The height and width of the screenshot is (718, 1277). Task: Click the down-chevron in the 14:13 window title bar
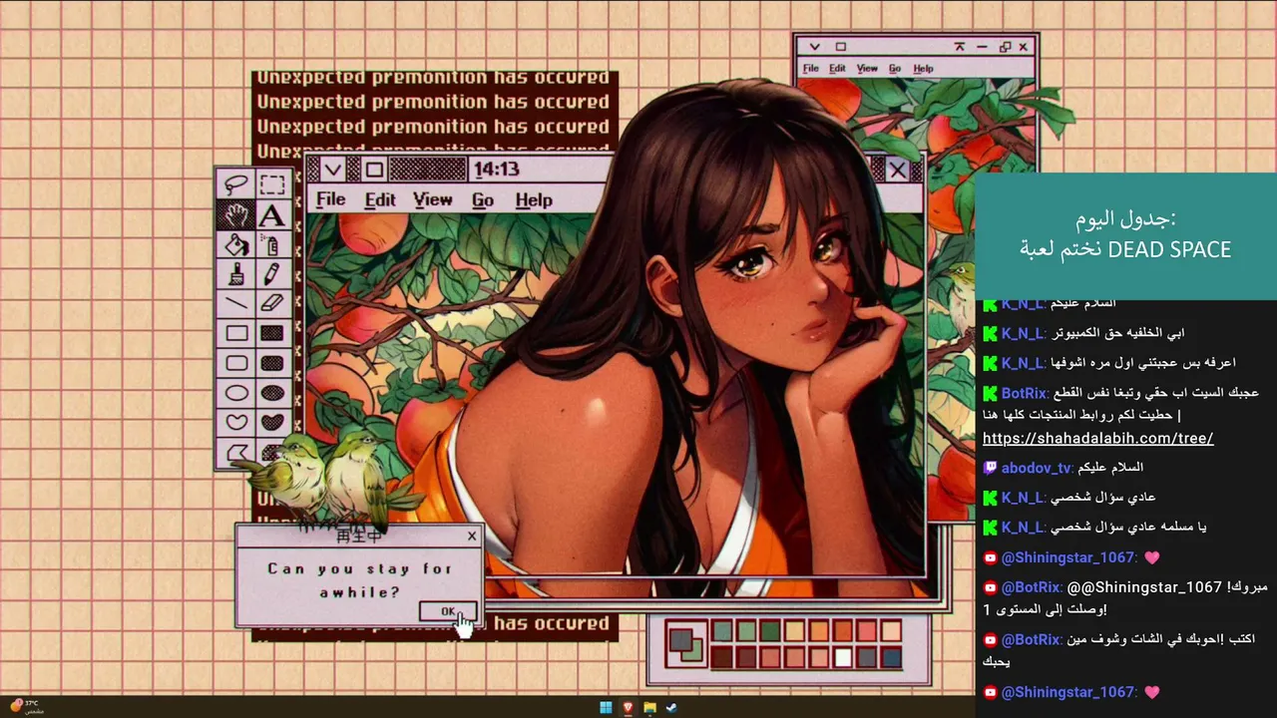coord(332,170)
